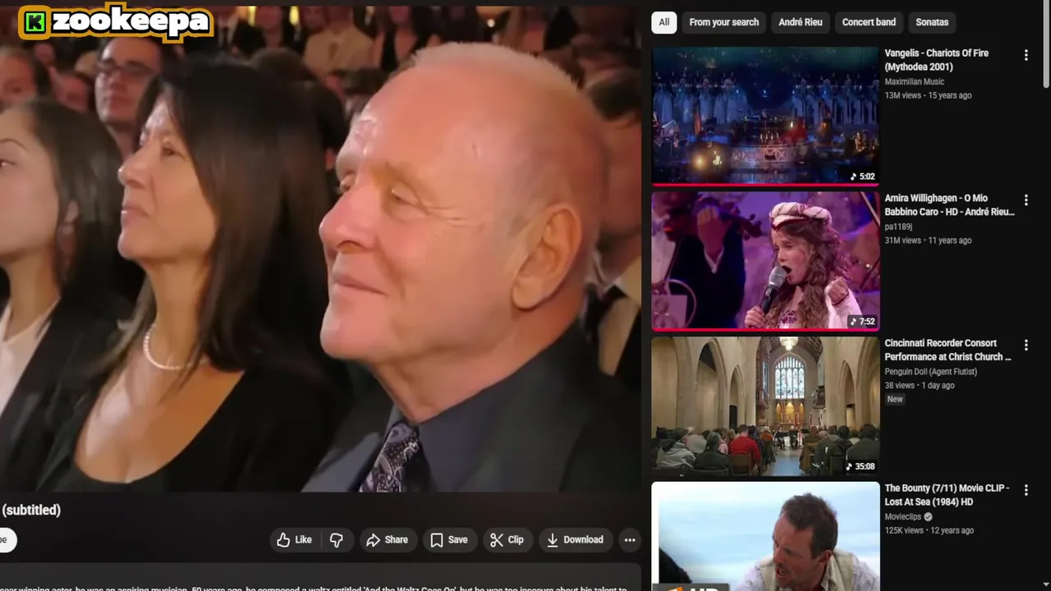Click the New badge under Cincinnati video
The height and width of the screenshot is (591, 1051).
(895, 400)
